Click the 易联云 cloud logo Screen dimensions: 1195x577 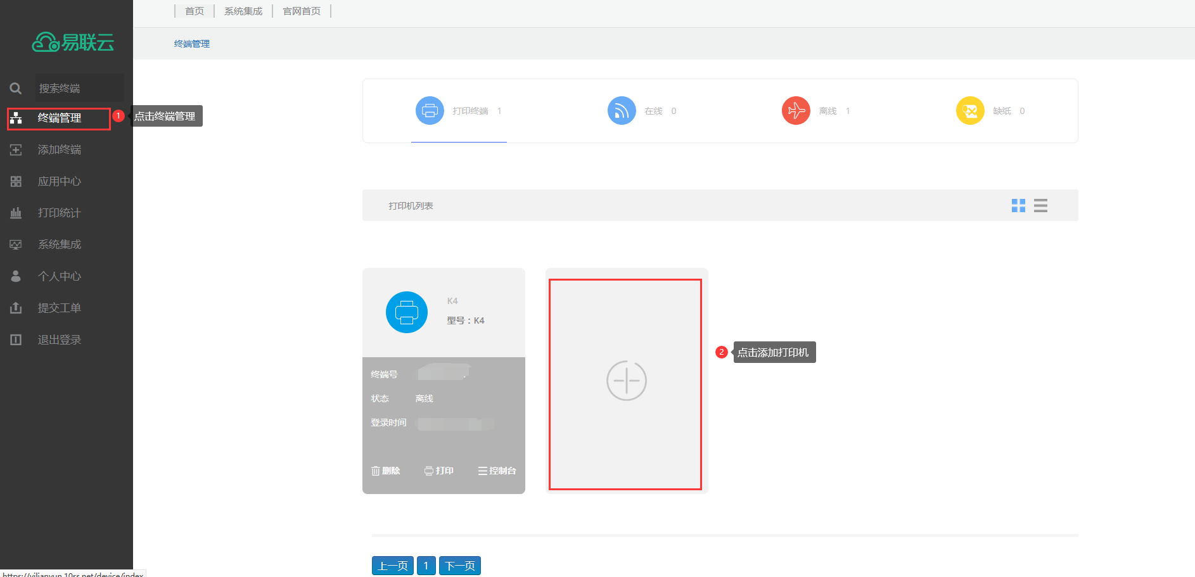pos(73,42)
